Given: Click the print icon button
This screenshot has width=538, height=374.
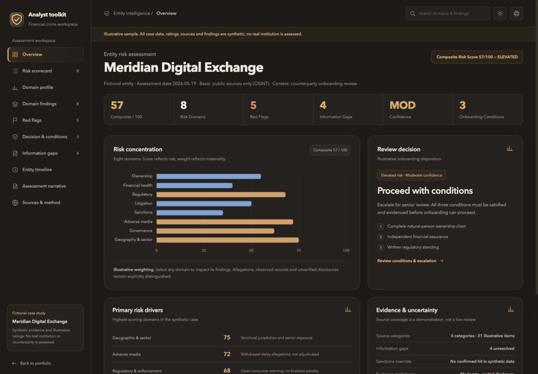Looking at the screenshot, I should tap(516, 14).
